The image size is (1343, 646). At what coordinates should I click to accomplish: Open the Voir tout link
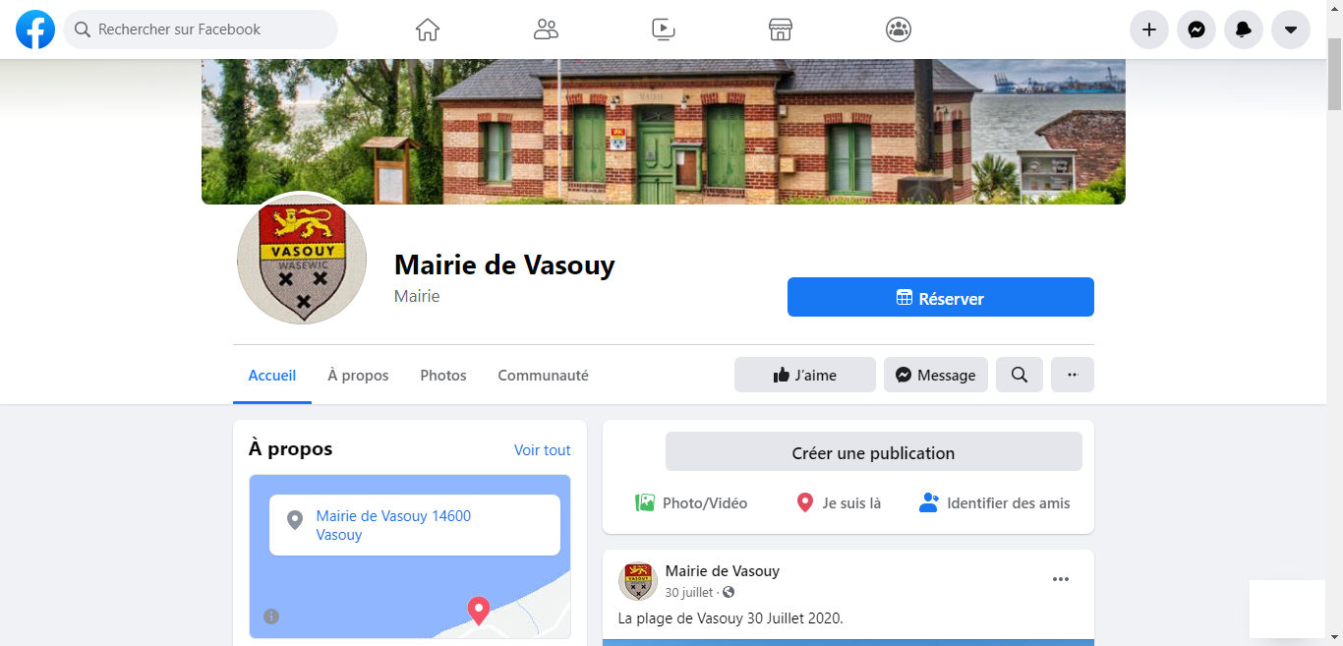[x=543, y=449]
